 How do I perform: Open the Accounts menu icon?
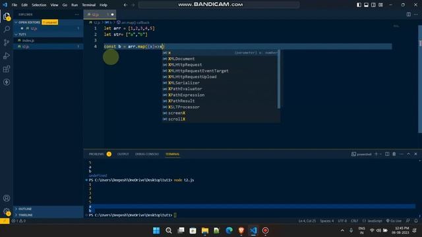pyautogui.click(x=7, y=198)
